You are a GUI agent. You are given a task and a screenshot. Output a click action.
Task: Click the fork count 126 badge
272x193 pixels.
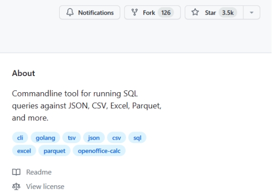pyautogui.click(x=166, y=12)
